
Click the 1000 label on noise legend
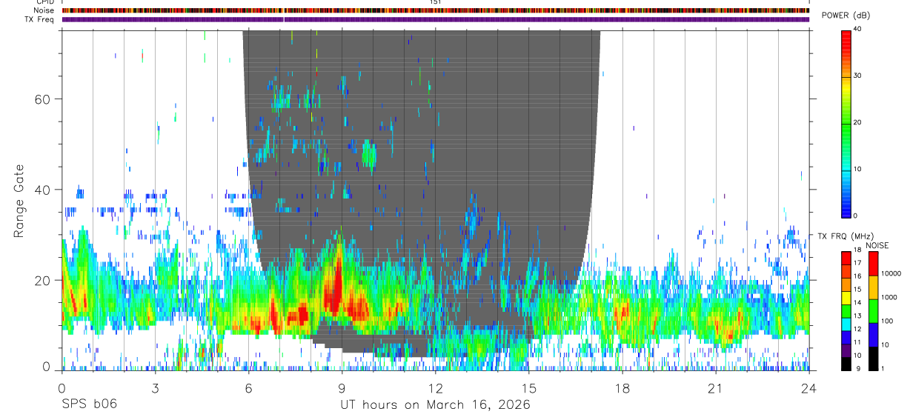pyautogui.click(x=889, y=297)
